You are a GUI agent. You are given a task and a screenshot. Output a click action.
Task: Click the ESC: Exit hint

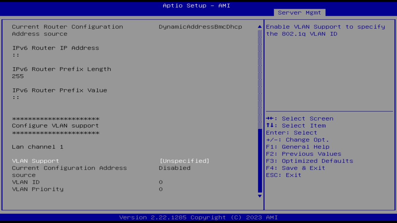[x=284, y=175]
